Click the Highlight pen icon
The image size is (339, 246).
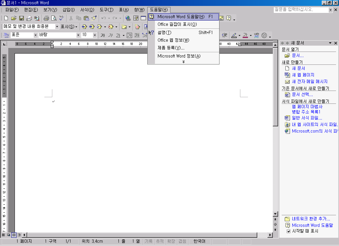click(234, 35)
